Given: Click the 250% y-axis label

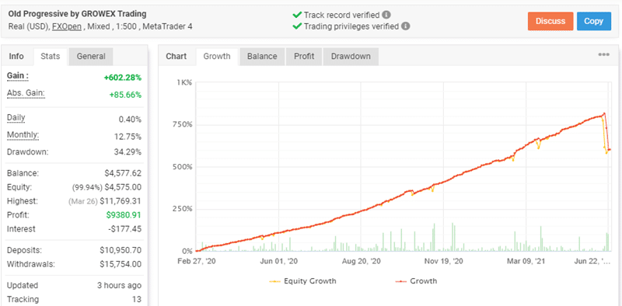Looking at the screenshot, I should point(183,209).
